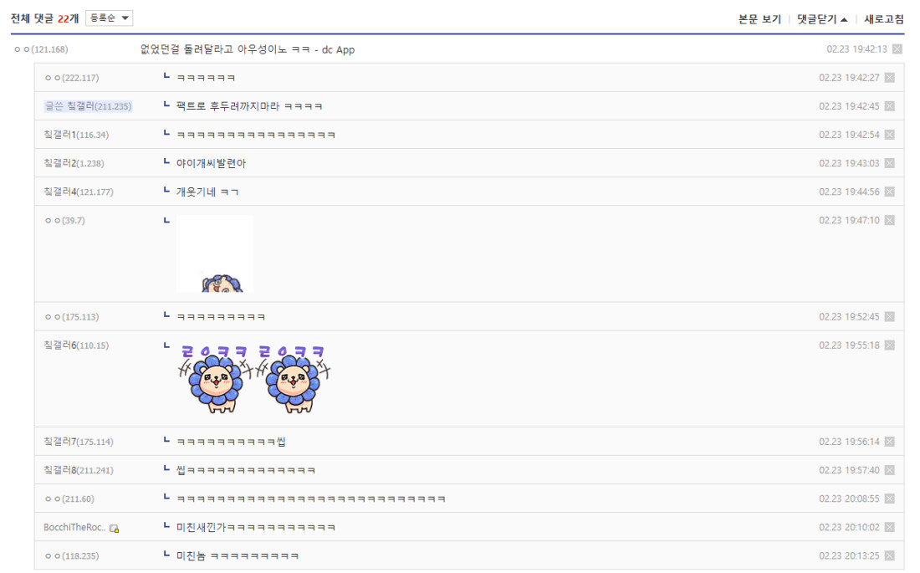Screen dimensions: 920x573
Task: Delete the top comment posted at 19:42:13
Action: pyautogui.click(x=897, y=49)
